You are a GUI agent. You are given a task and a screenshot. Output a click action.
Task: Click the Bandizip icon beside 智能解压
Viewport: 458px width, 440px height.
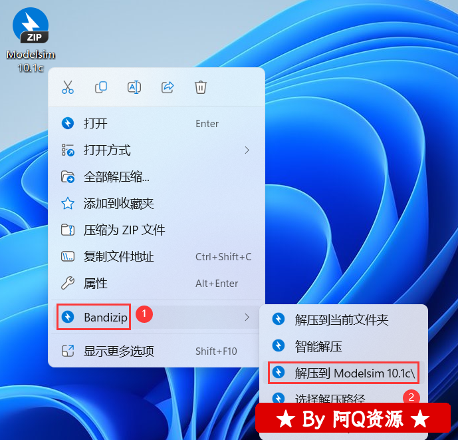279,345
